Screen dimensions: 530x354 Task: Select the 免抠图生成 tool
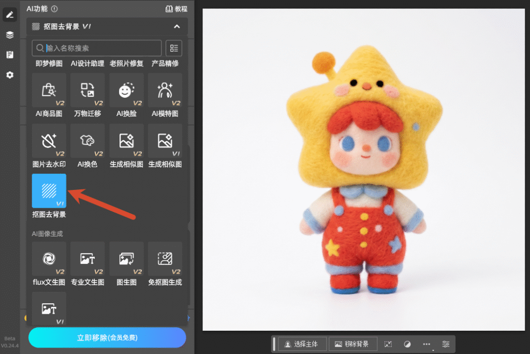[x=165, y=259]
